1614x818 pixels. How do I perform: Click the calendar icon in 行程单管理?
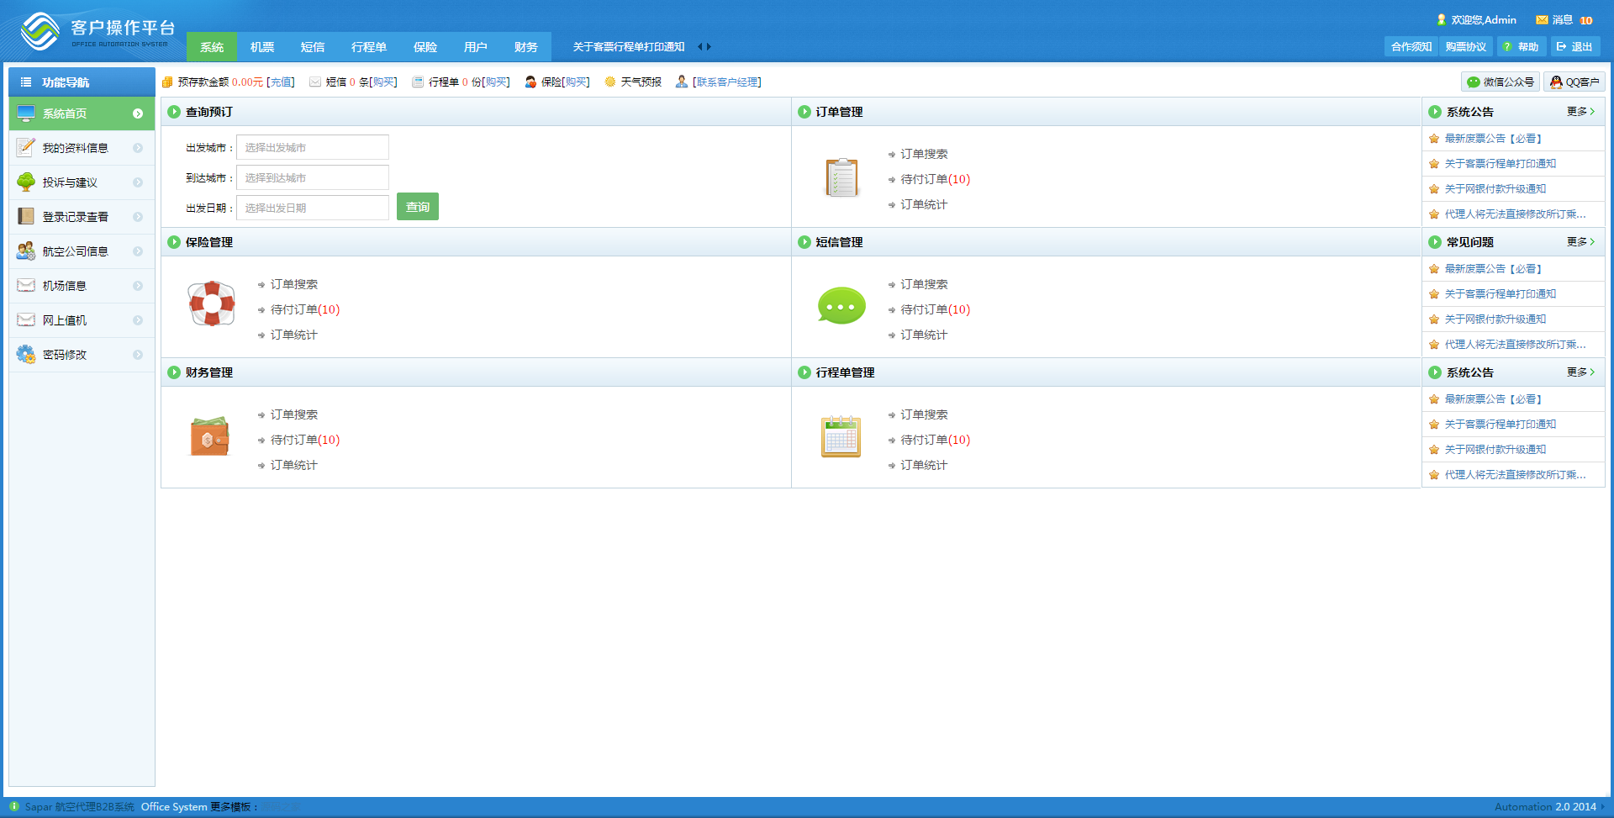pos(841,436)
